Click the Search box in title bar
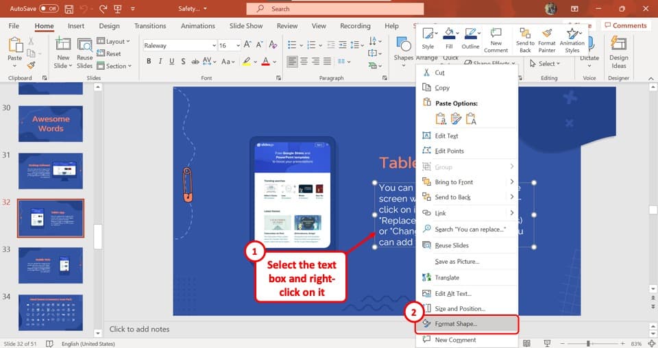The height and width of the screenshot is (348, 658). point(335,9)
